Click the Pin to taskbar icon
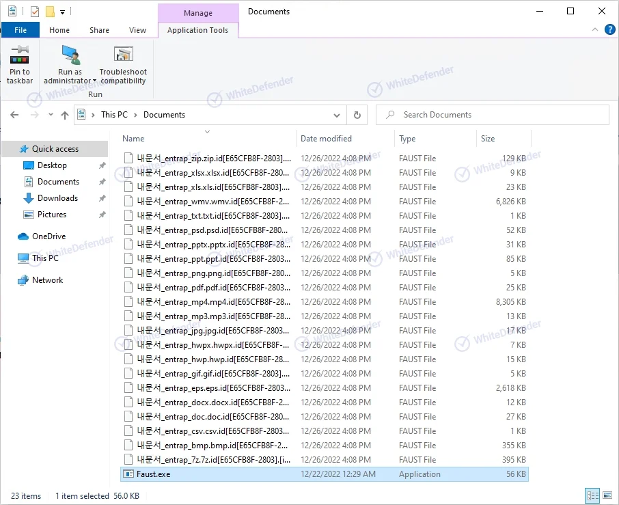 pos(20,55)
